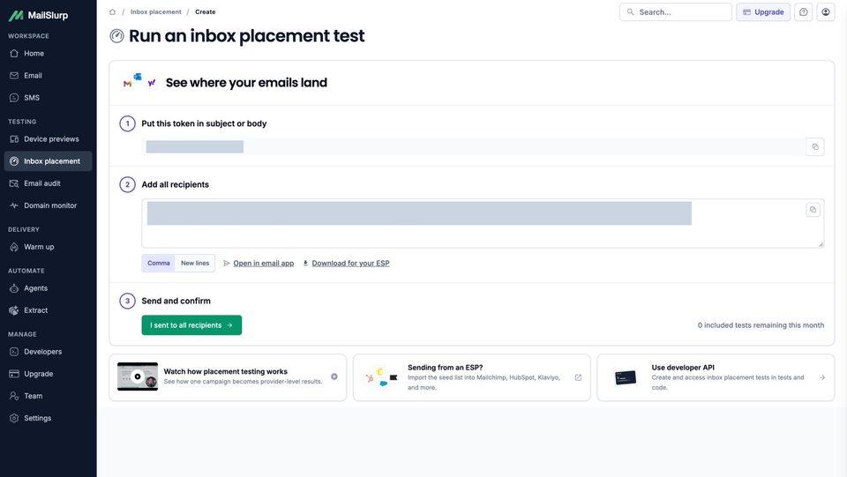847x477 pixels.
Task: Click the Developers terminal icon
Action: [14, 352]
